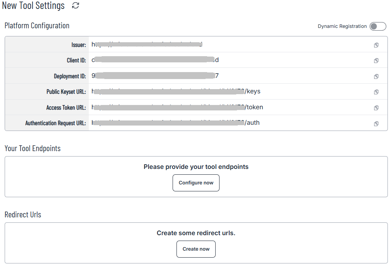
Task: Click the Create now button
Action: tap(196, 249)
